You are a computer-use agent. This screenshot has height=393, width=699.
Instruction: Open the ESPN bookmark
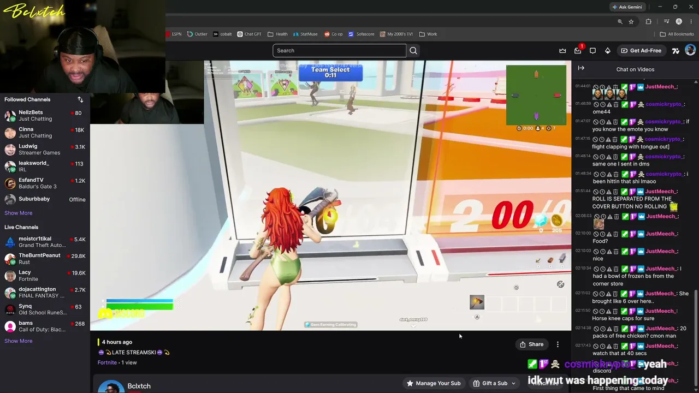point(174,34)
